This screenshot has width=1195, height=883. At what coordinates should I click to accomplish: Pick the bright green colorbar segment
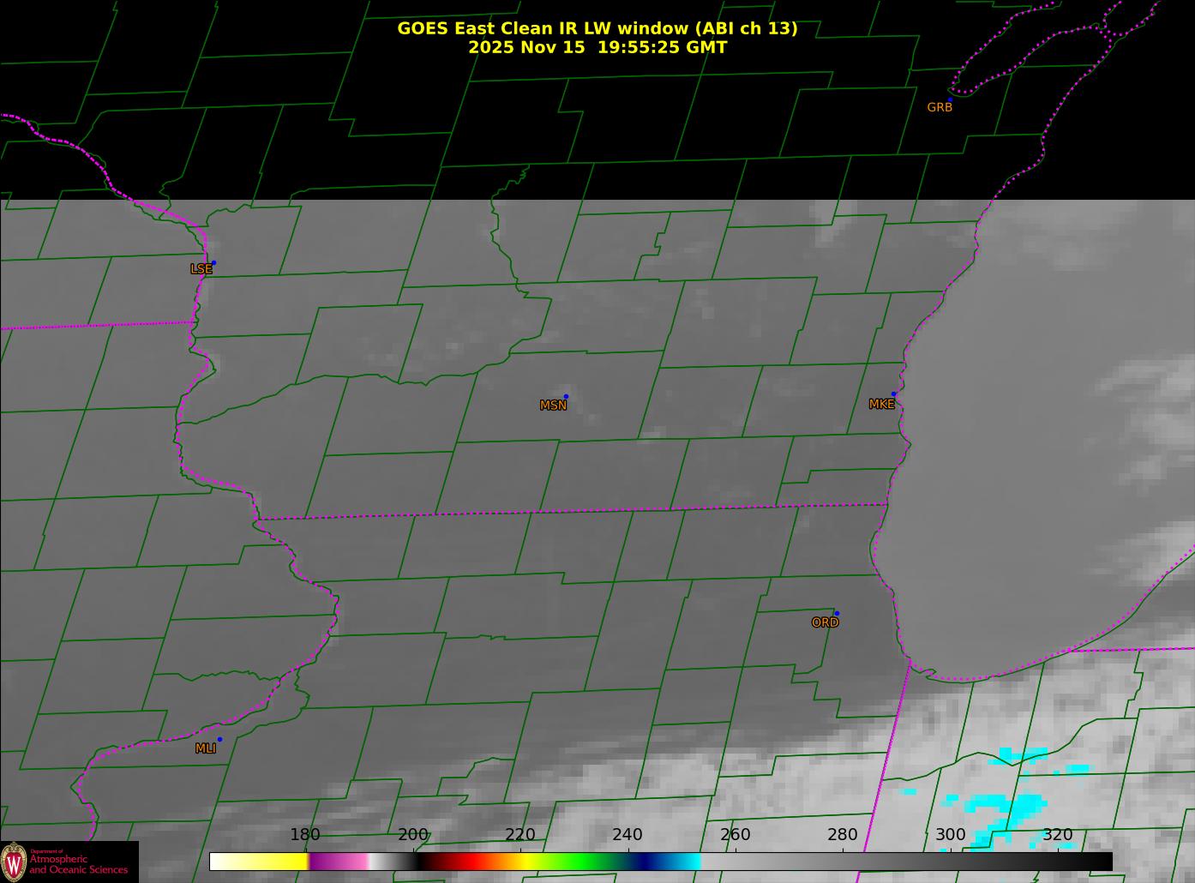click(574, 862)
